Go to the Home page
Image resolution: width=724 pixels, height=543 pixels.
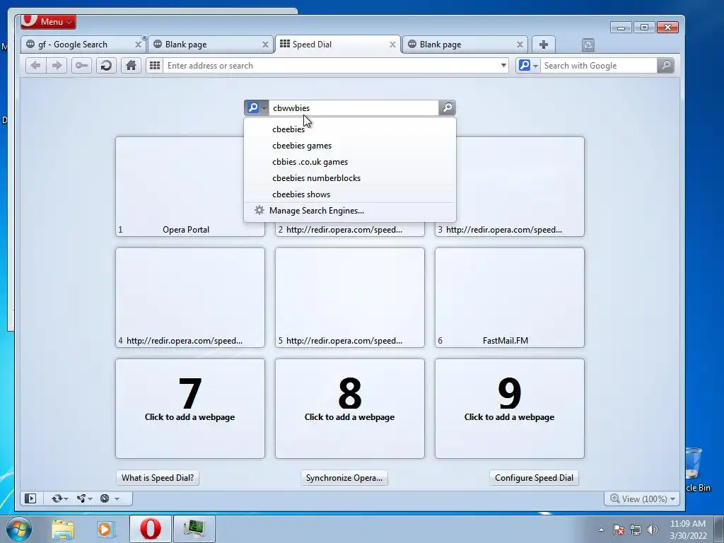coord(131,66)
